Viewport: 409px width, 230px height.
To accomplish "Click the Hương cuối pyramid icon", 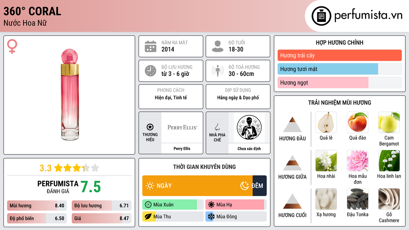I will 292,201.
